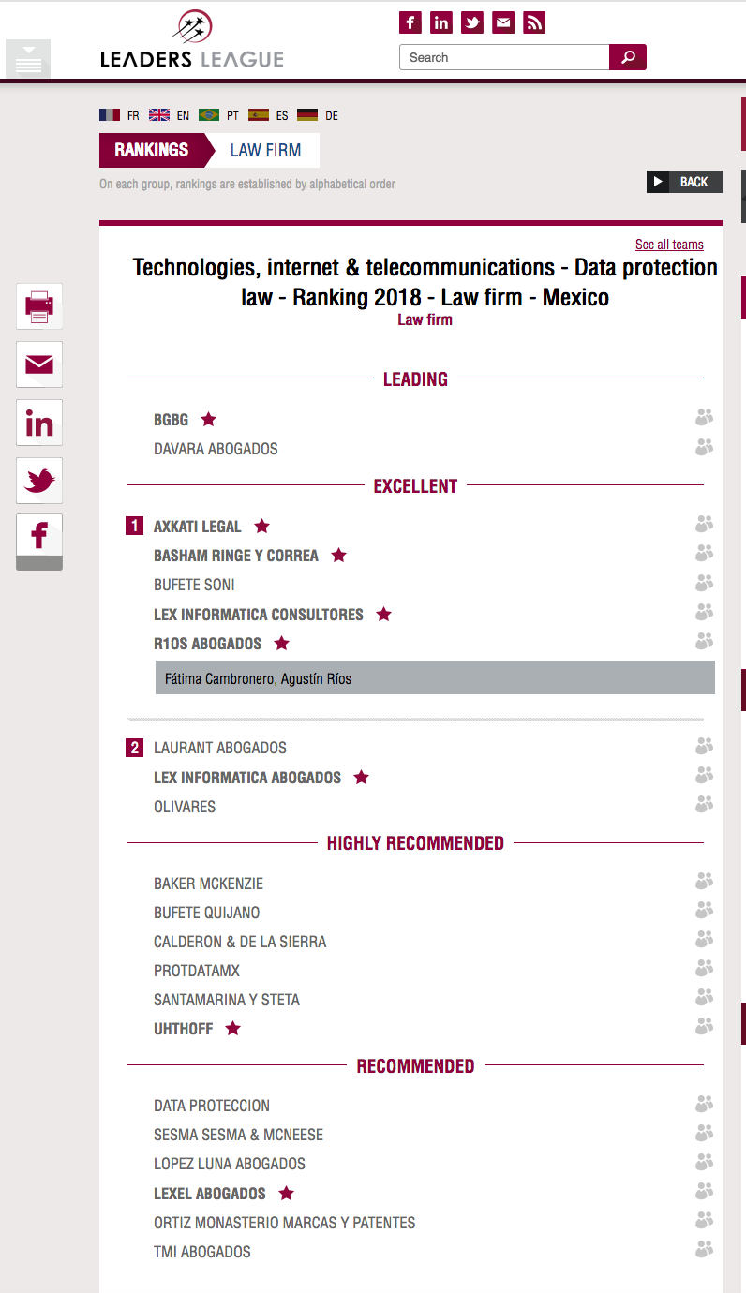Show team icon for TMI Abogados

click(704, 1250)
